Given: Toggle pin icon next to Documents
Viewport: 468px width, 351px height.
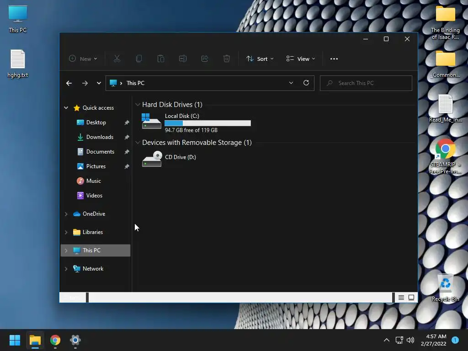Looking at the screenshot, I should [127, 152].
